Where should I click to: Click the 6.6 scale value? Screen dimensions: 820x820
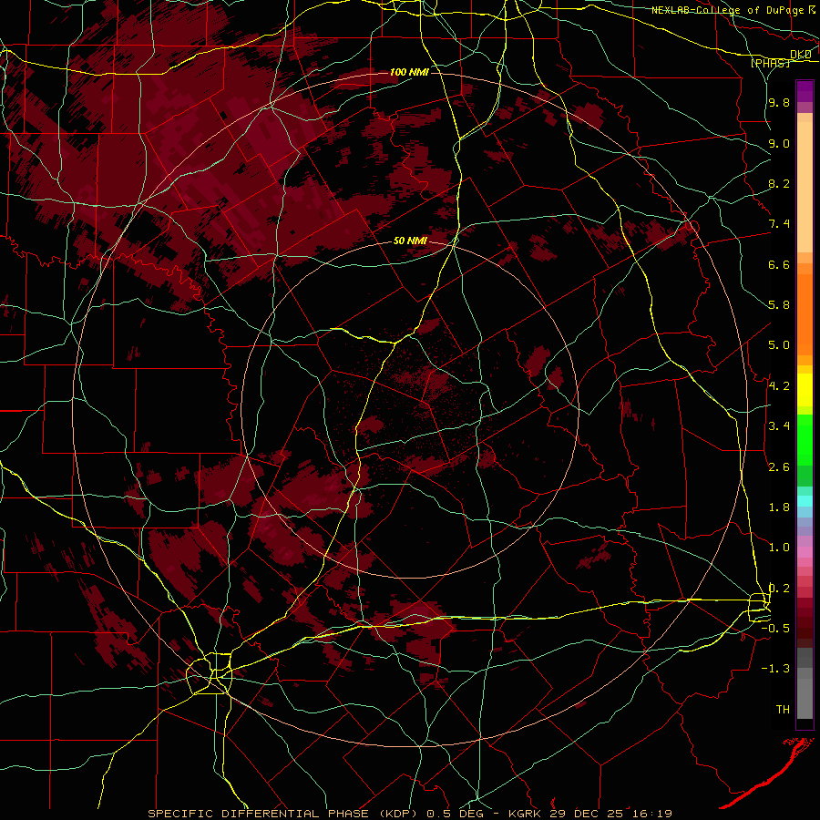[x=779, y=264]
